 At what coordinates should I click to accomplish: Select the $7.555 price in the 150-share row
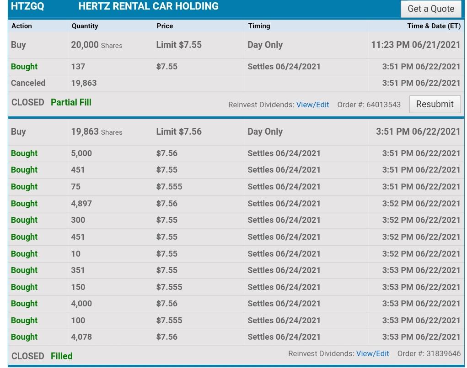click(169, 287)
